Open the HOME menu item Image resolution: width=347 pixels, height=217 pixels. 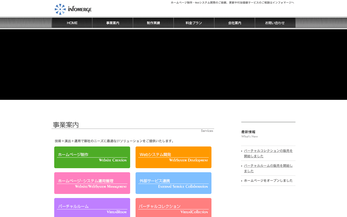tap(72, 23)
